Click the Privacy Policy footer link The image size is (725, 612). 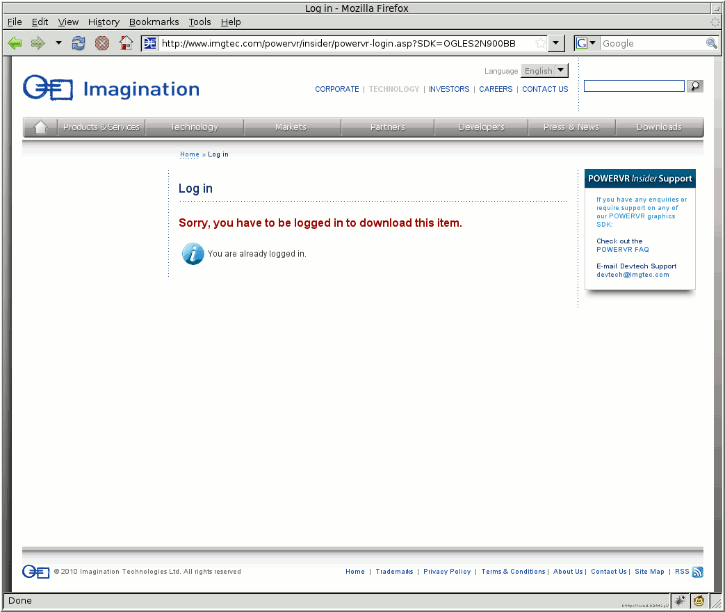(x=446, y=572)
